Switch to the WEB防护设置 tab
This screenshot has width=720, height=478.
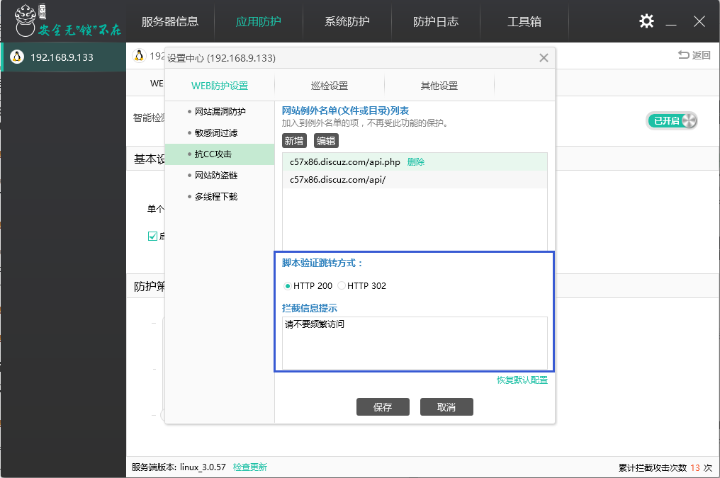tap(220, 86)
